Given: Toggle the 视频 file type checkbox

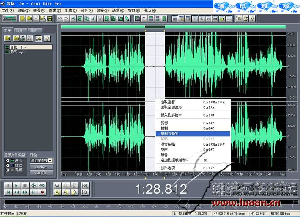Looking at the screenshot, I should 7,170.
